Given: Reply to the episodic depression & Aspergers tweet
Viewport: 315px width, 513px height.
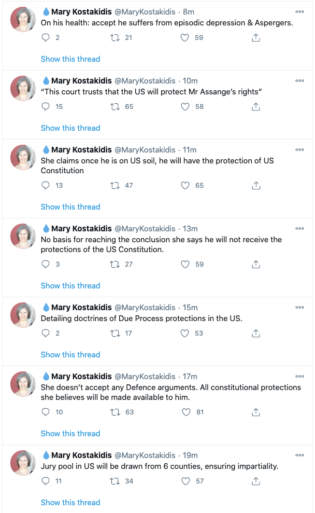Looking at the screenshot, I should pyautogui.click(x=46, y=38).
